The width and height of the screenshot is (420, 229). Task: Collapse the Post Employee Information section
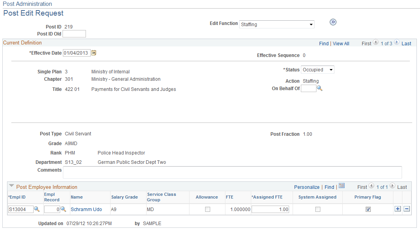[12, 186]
